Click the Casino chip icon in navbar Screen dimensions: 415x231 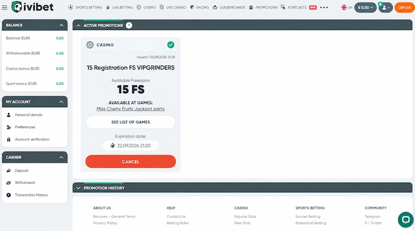[x=139, y=7]
